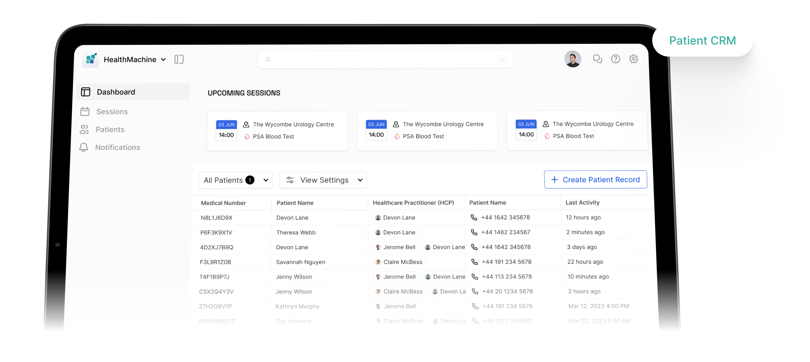Click the Sessions calendar icon in sidebar
The height and width of the screenshot is (362, 810).
tap(85, 112)
